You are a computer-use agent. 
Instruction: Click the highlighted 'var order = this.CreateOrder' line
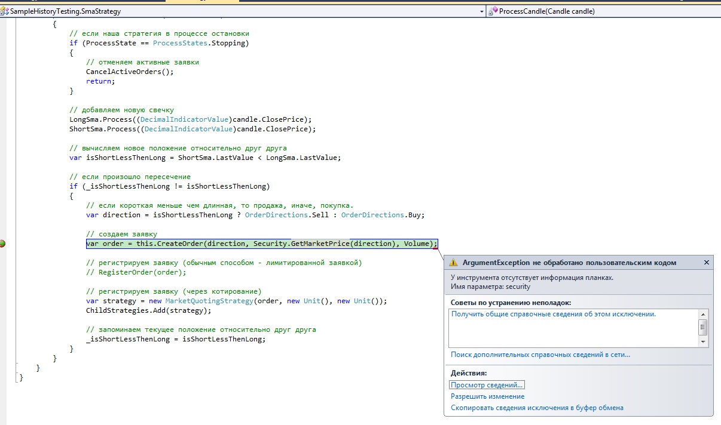[x=261, y=244]
